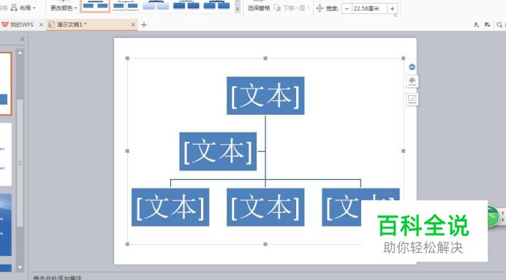
Task: Click the search magnifier icon at top right
Action: (x=499, y=25)
